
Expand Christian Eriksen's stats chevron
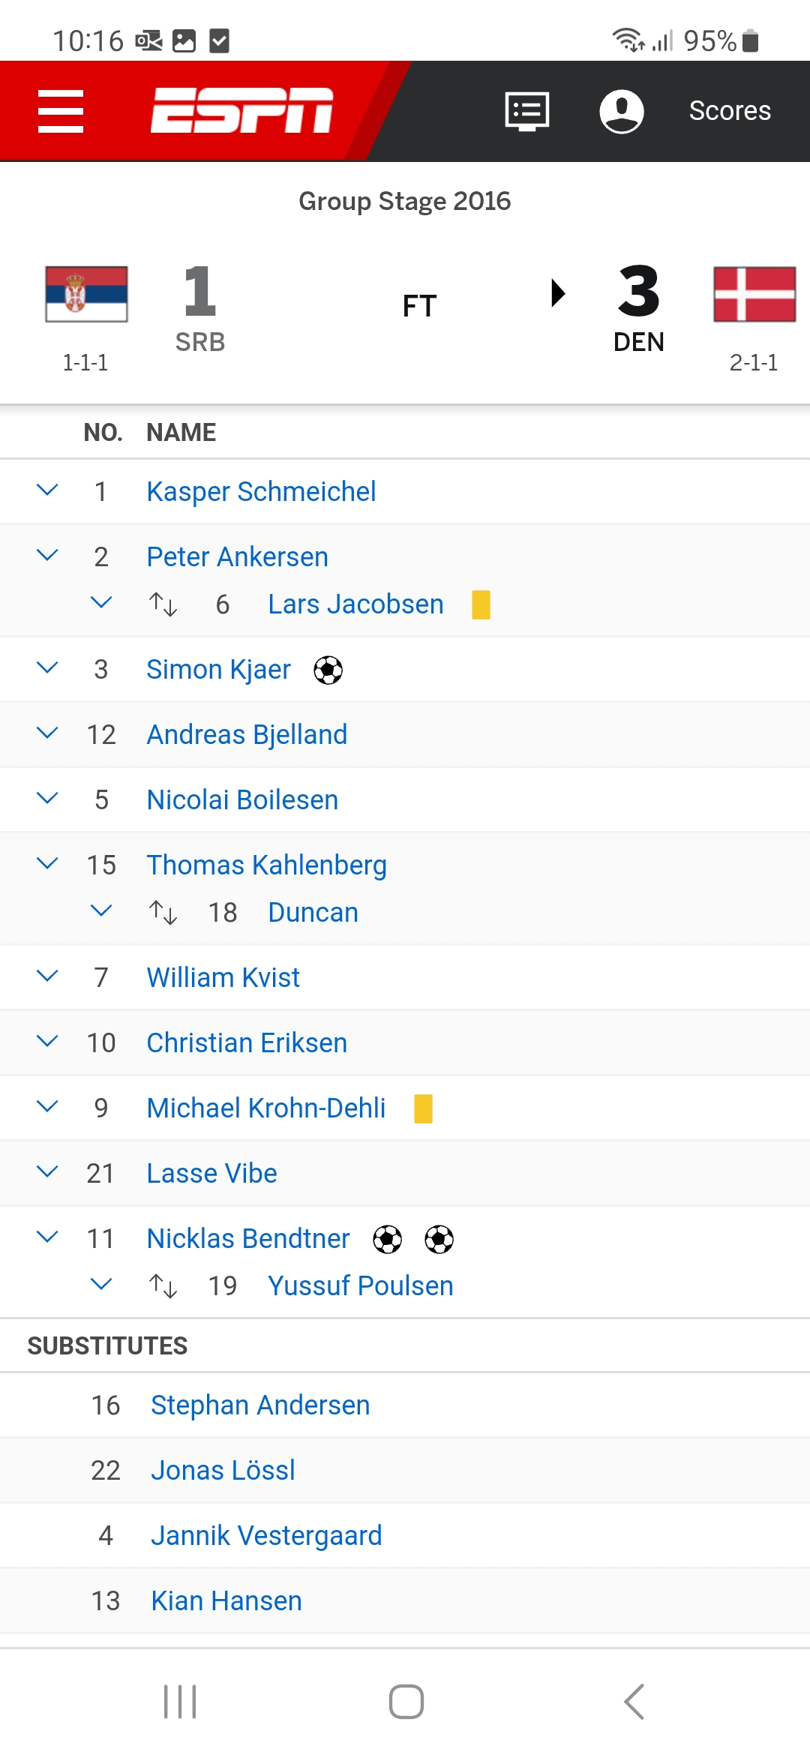click(x=47, y=1042)
